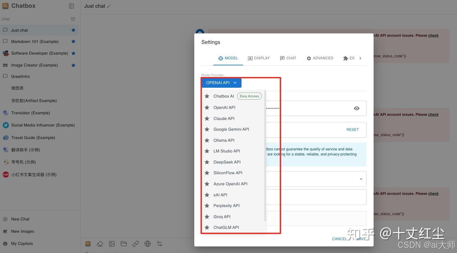The width and height of the screenshot is (457, 253).
Task: Unstar the Just chat conversation
Action: [73, 30]
